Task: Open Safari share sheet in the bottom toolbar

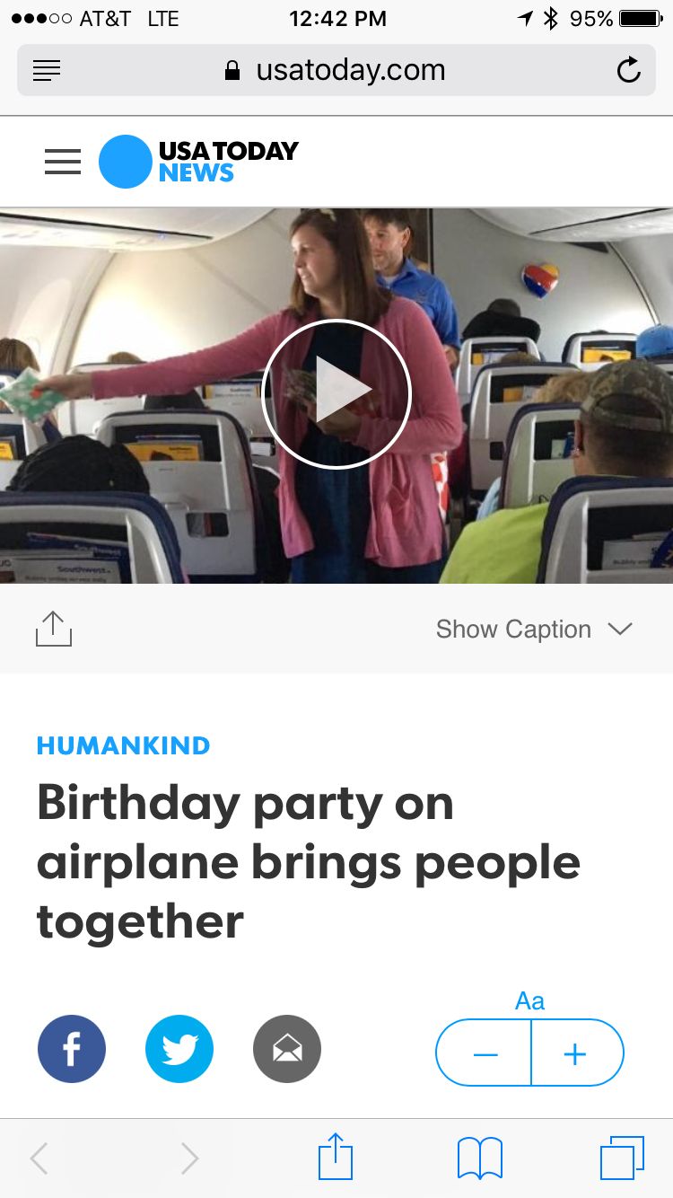Action: (x=336, y=1157)
